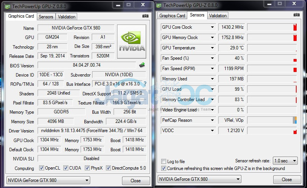Click the 1.2120 V VDDC value
Screen dimensions: 307x188
pyautogui.click(x=231, y=131)
